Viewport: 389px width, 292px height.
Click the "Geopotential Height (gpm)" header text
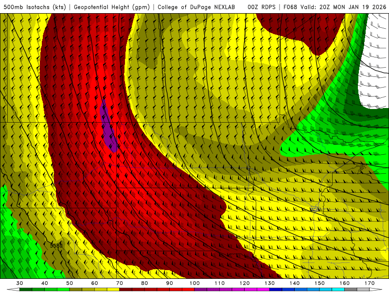coord(112,7)
